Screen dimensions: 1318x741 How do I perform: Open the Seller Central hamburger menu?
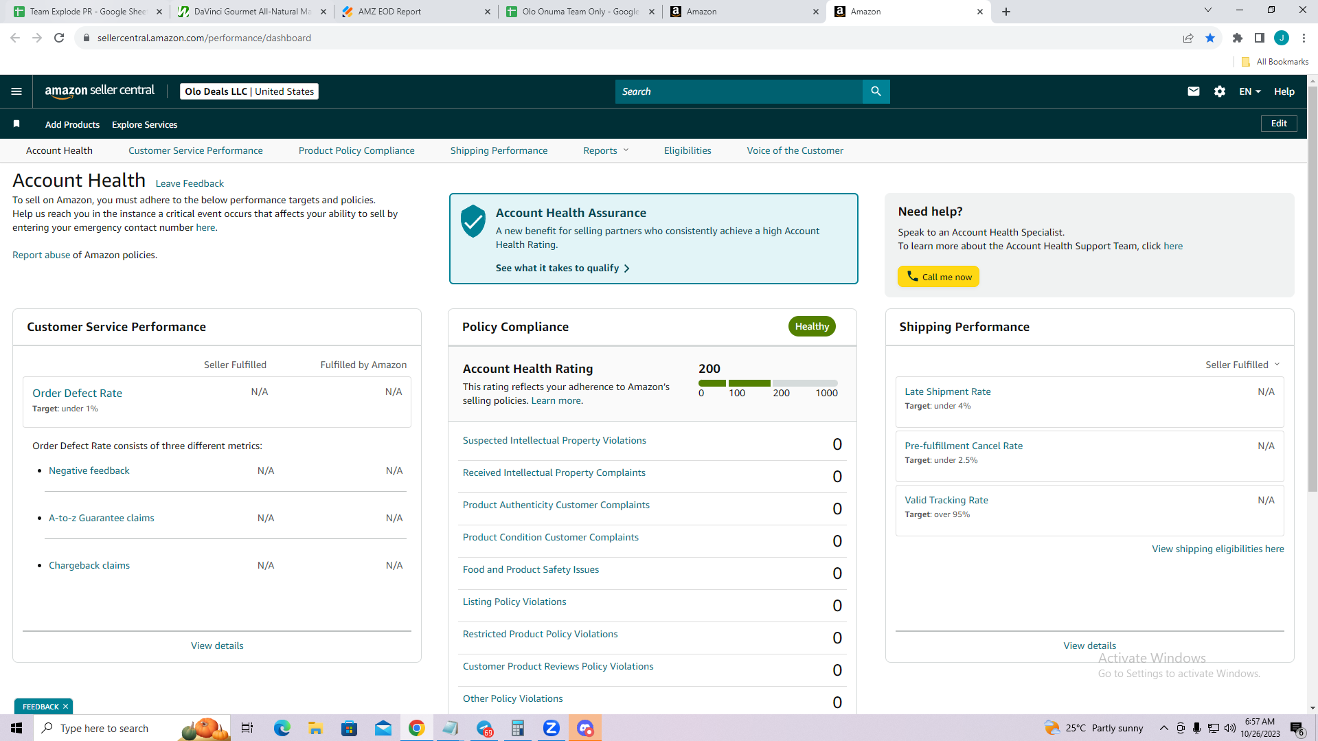coord(16,91)
